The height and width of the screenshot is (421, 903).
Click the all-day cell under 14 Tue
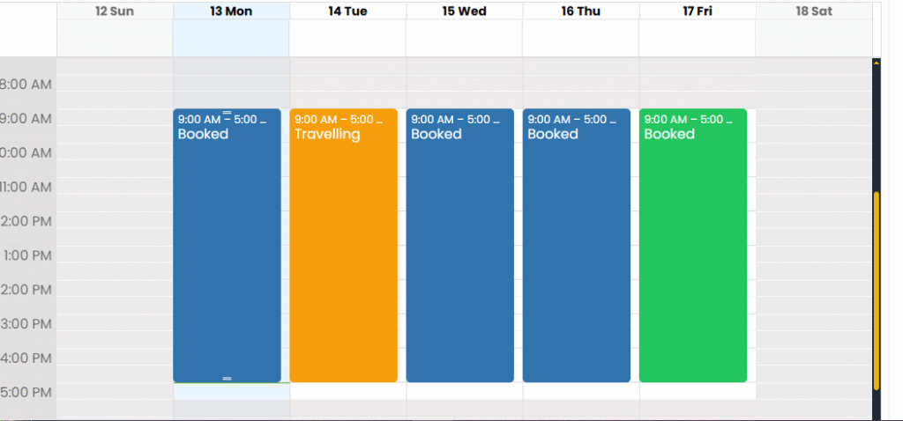tap(347, 38)
